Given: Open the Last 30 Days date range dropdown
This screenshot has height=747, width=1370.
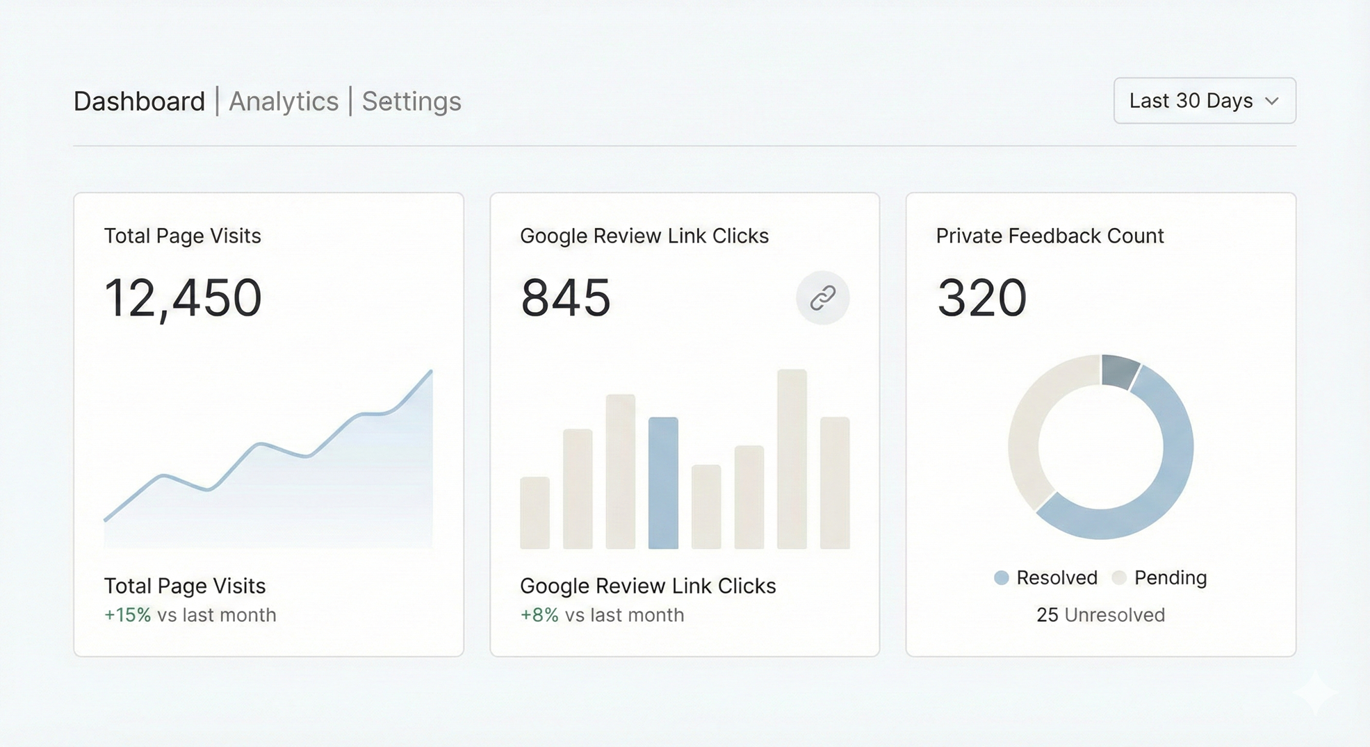Looking at the screenshot, I should tap(1204, 101).
